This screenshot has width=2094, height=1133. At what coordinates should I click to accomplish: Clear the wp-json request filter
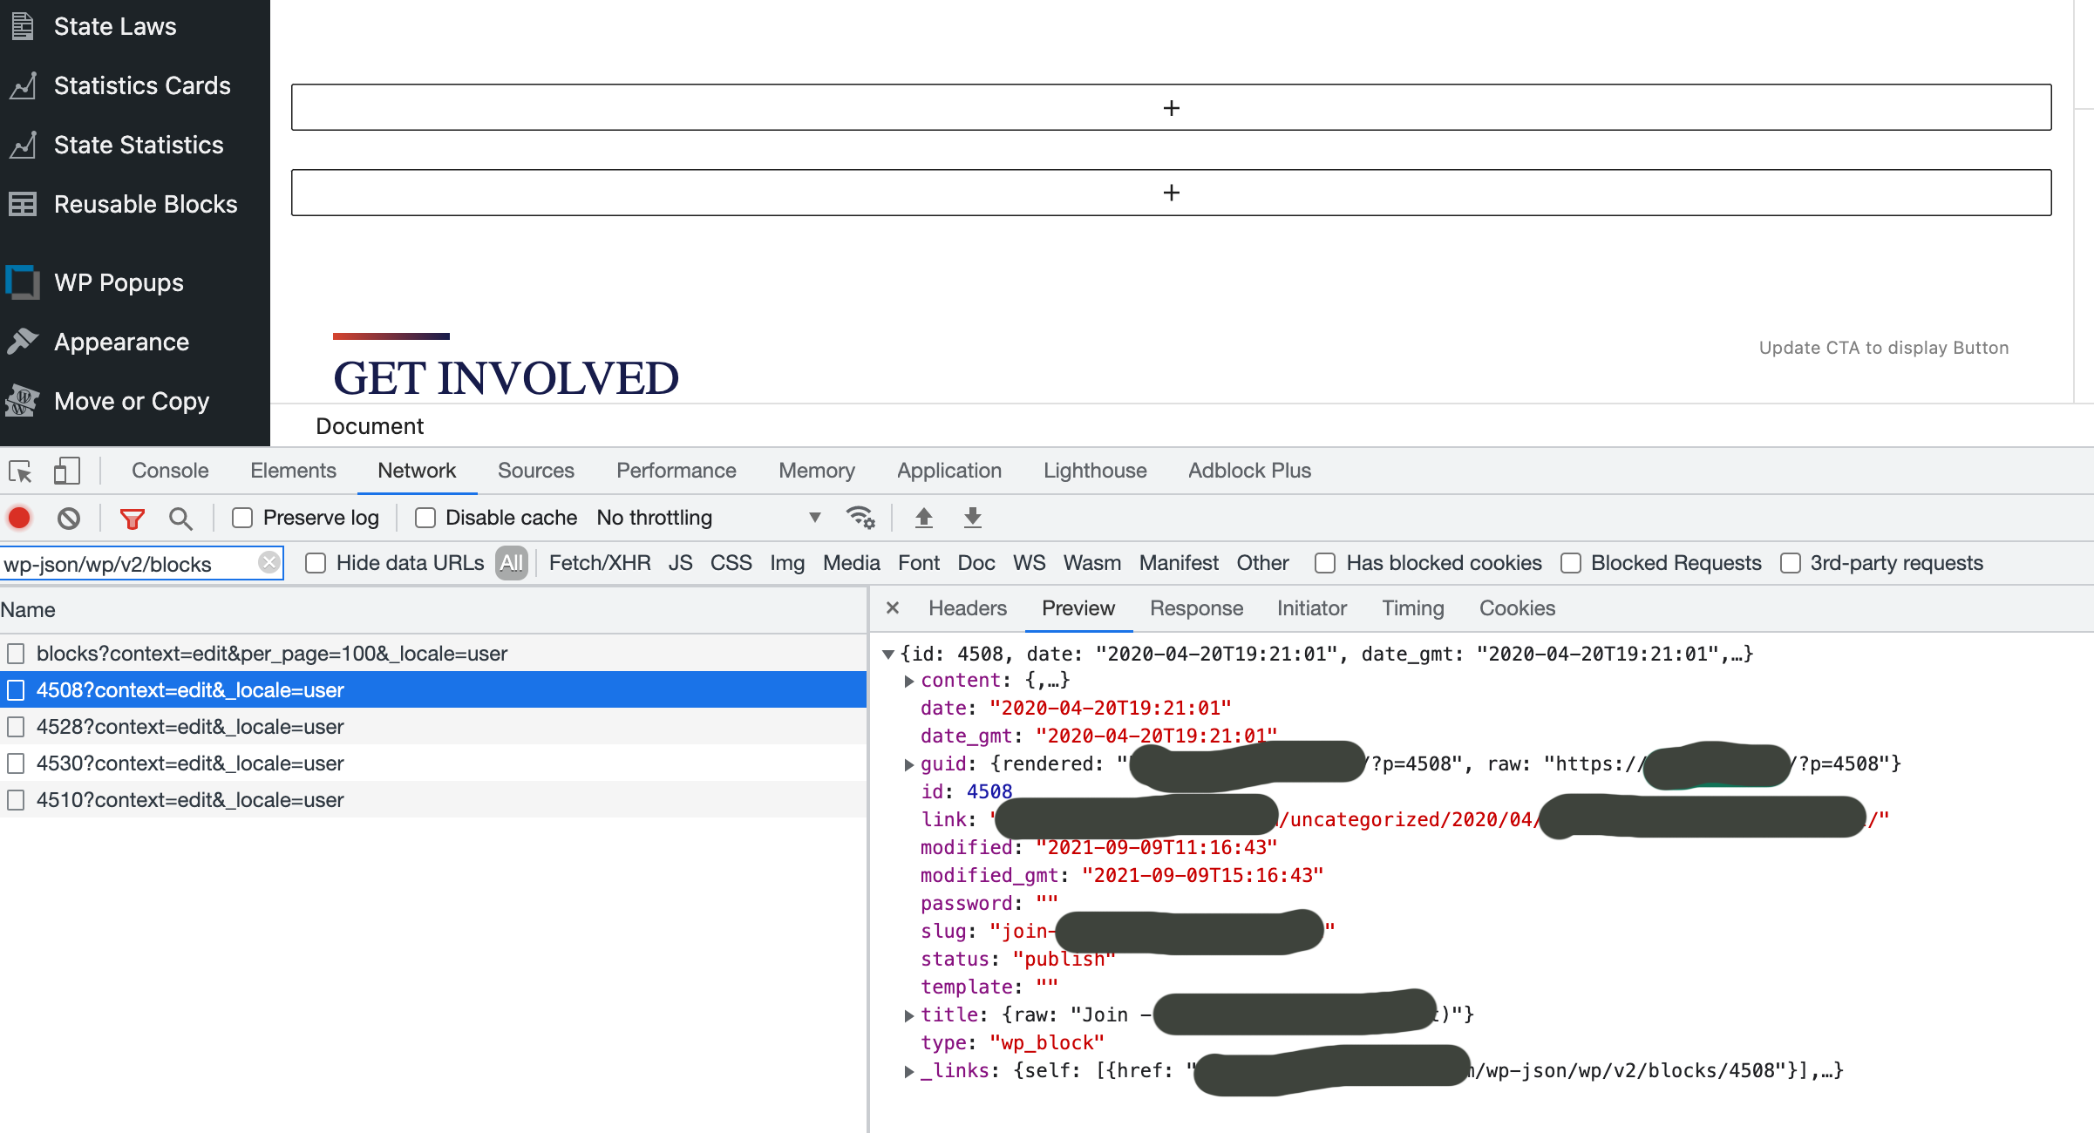(x=269, y=563)
